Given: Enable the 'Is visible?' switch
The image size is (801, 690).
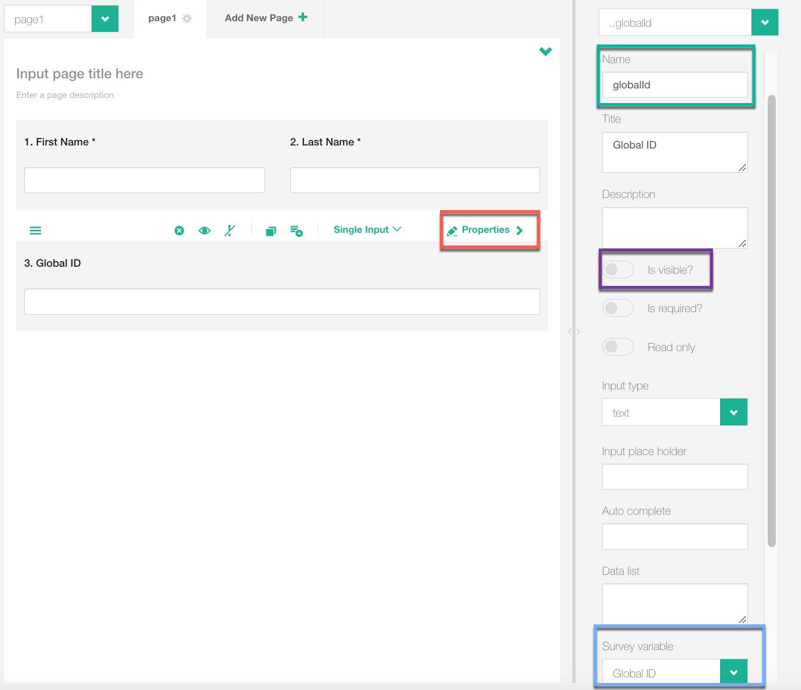Looking at the screenshot, I should [x=617, y=270].
